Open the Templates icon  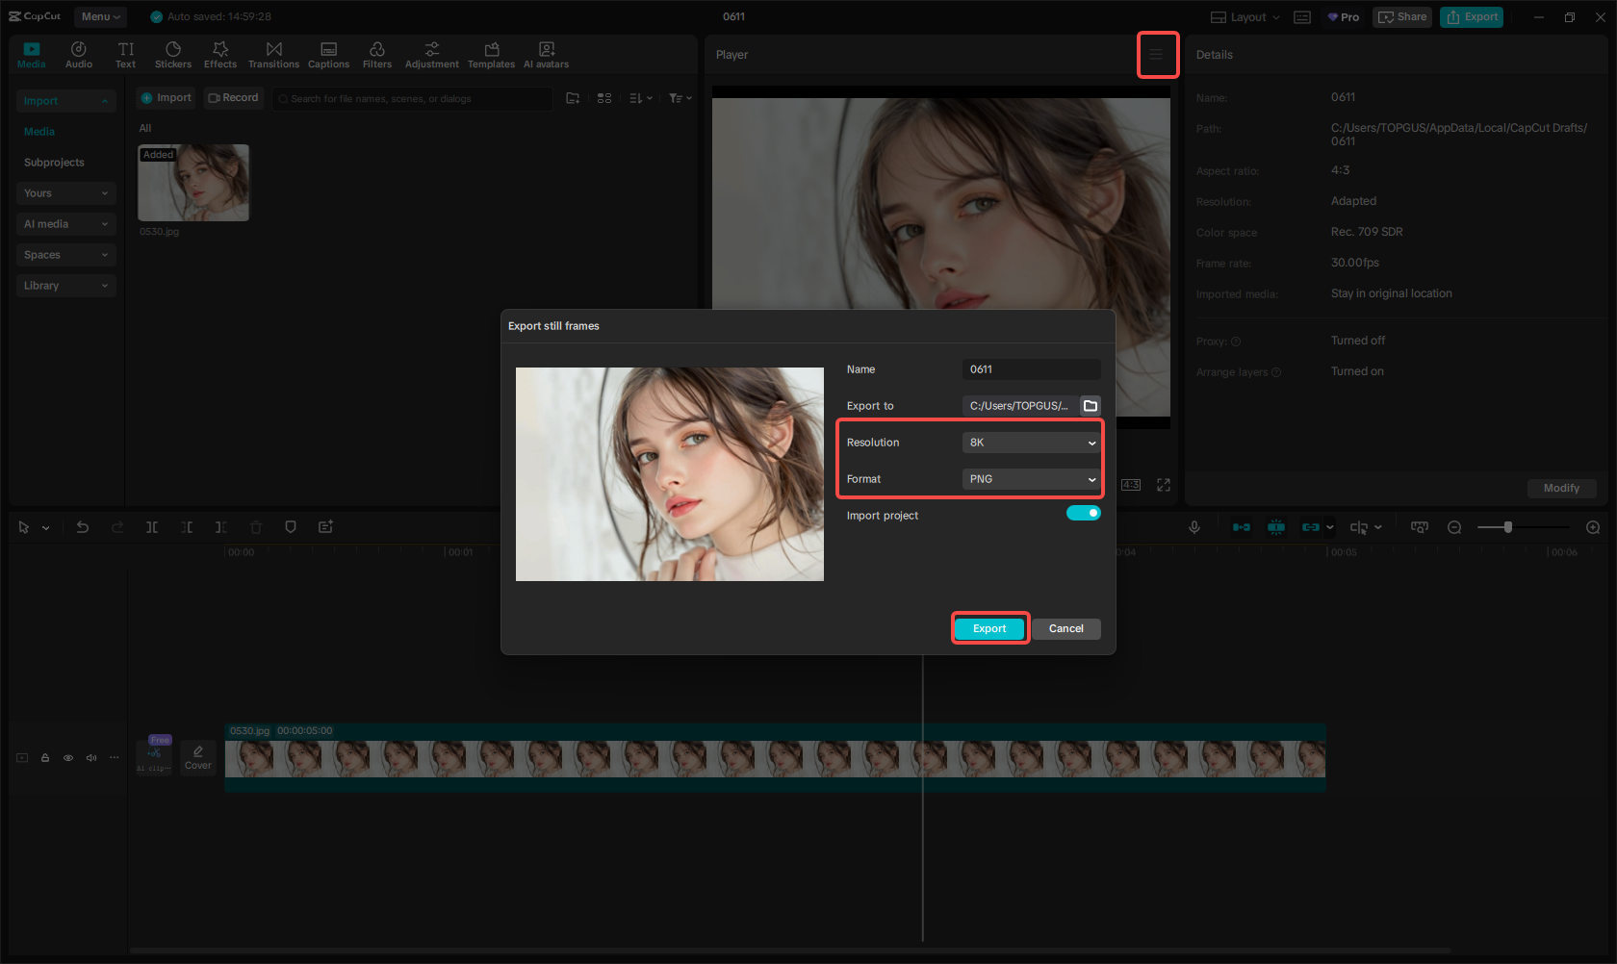(x=491, y=55)
